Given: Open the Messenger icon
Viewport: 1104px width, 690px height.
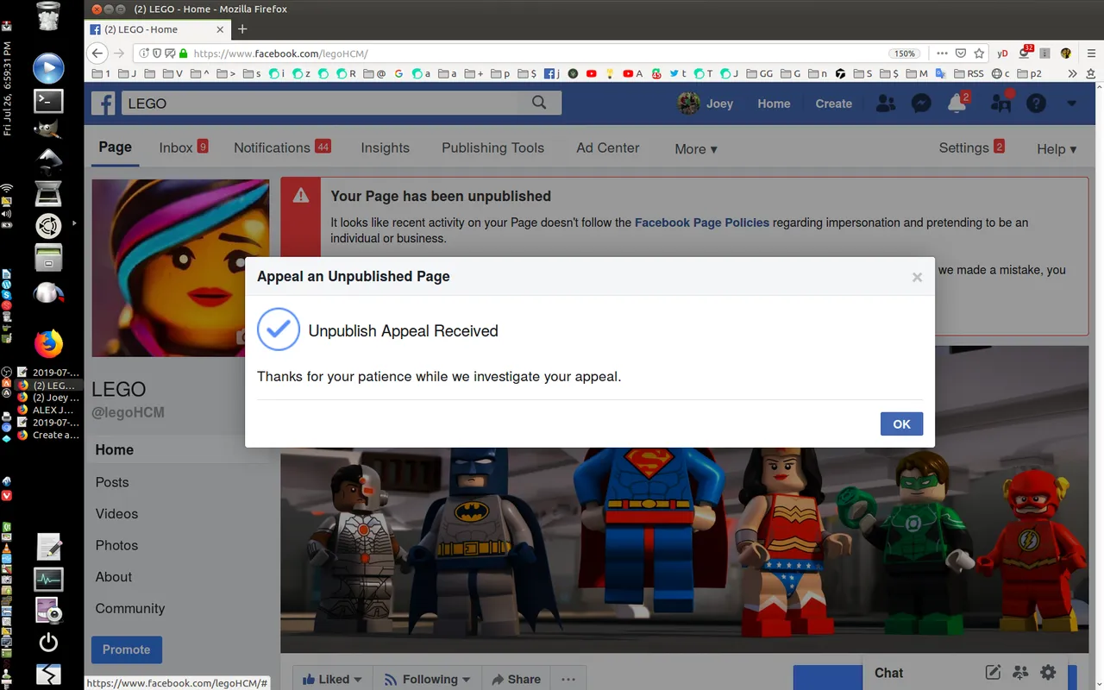Looking at the screenshot, I should click(x=921, y=103).
